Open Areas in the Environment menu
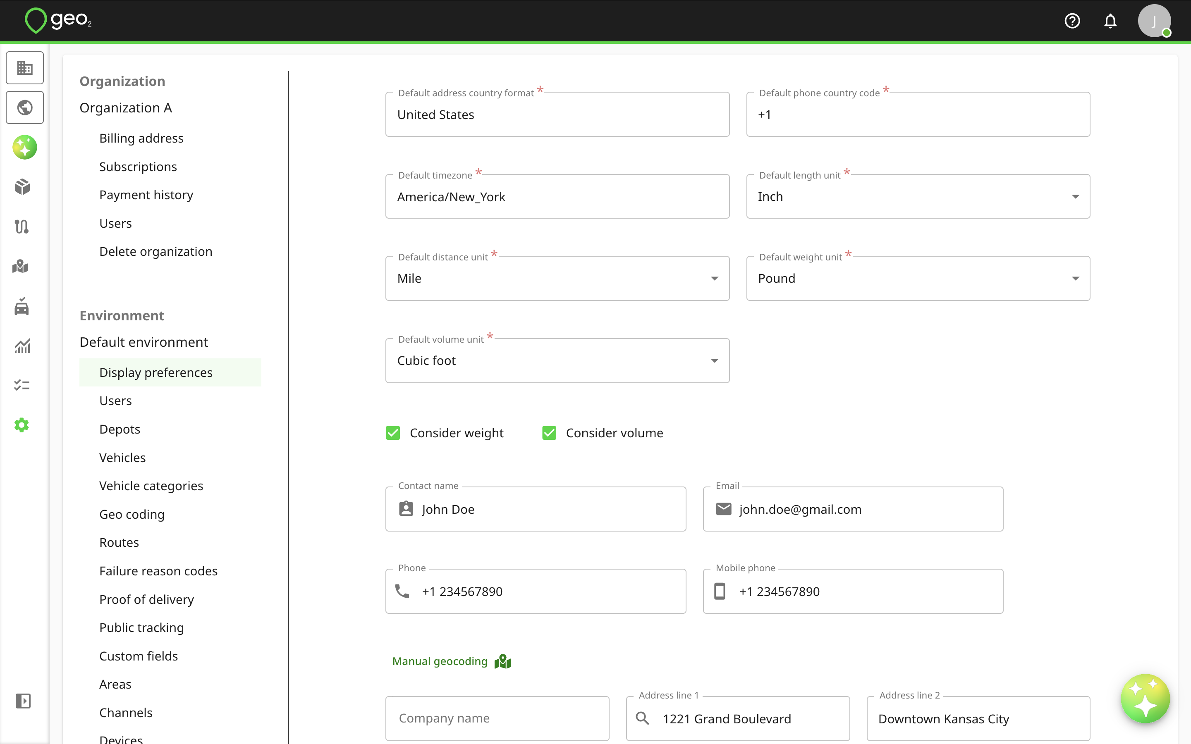 pos(115,684)
